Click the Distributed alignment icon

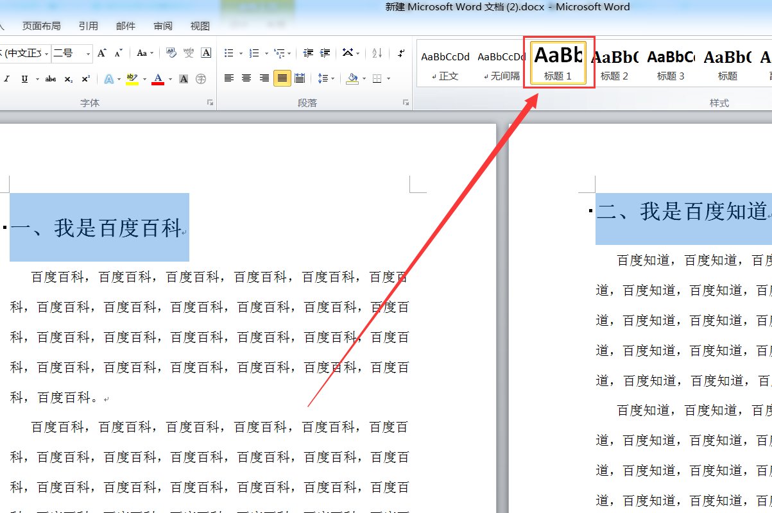(x=300, y=78)
